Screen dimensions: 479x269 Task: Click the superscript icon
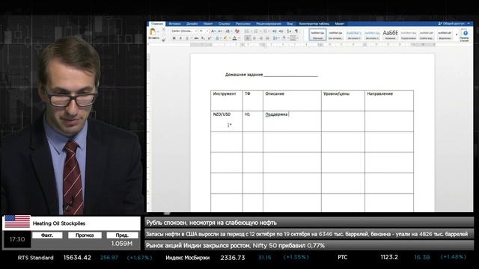pyautogui.click(x=210, y=38)
